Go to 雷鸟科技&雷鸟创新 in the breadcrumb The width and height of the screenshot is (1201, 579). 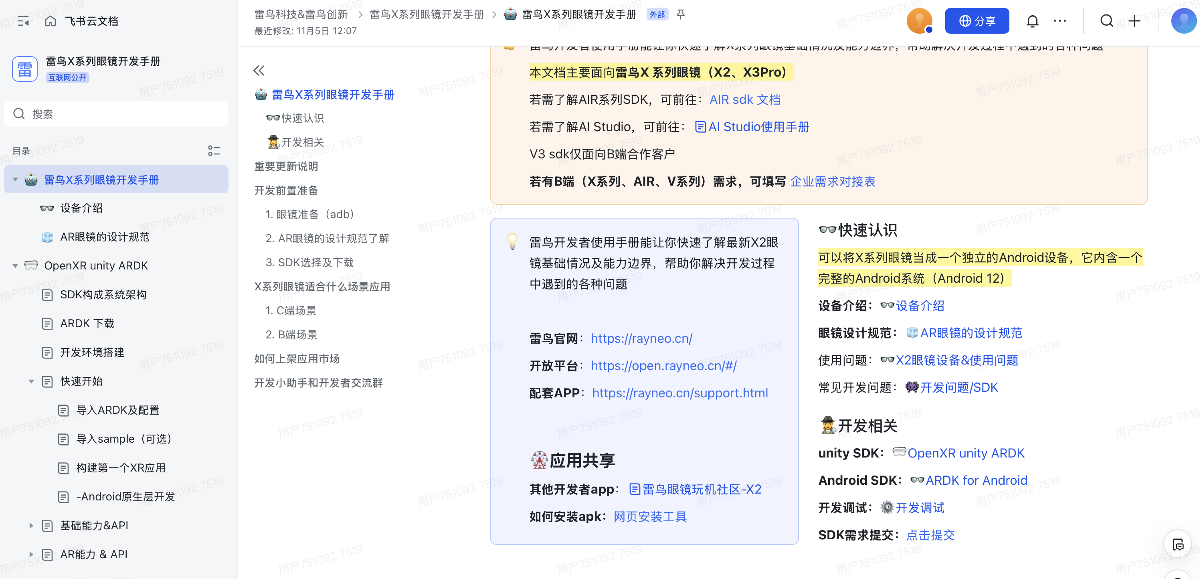[300, 14]
